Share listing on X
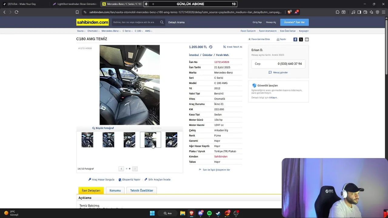The image size is (388, 218). coord(301,39)
